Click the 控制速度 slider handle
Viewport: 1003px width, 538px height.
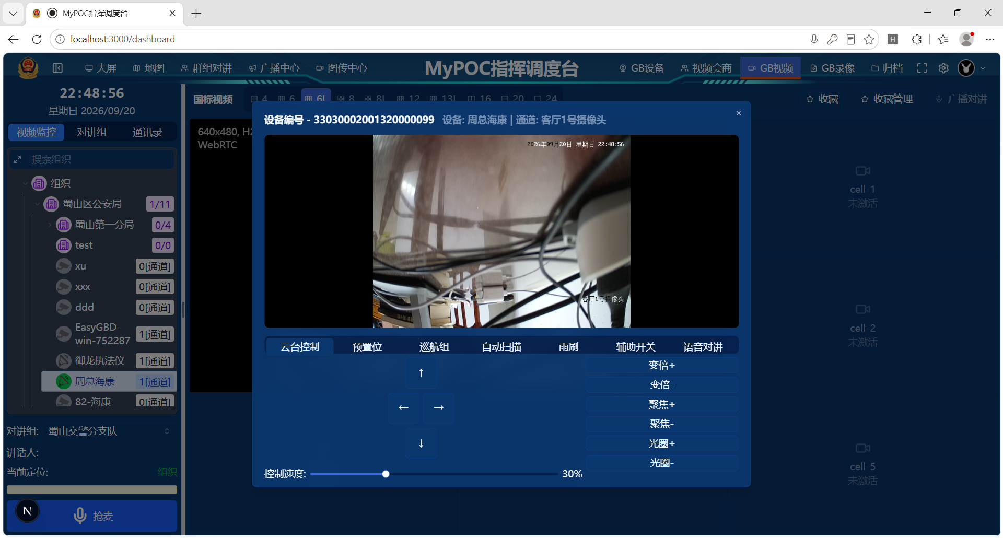pos(386,474)
